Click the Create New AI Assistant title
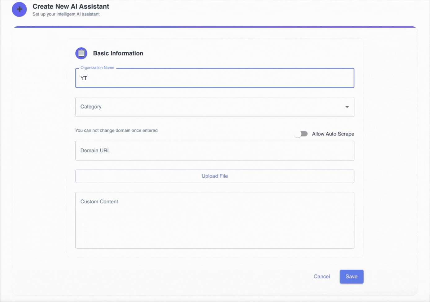Viewport: 430px width, 302px height. 71,7
